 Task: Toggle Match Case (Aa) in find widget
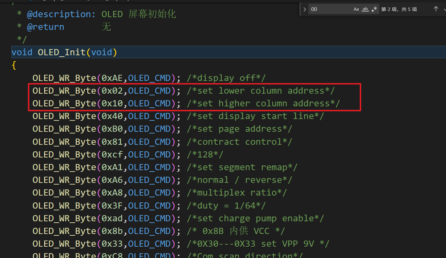click(x=356, y=9)
